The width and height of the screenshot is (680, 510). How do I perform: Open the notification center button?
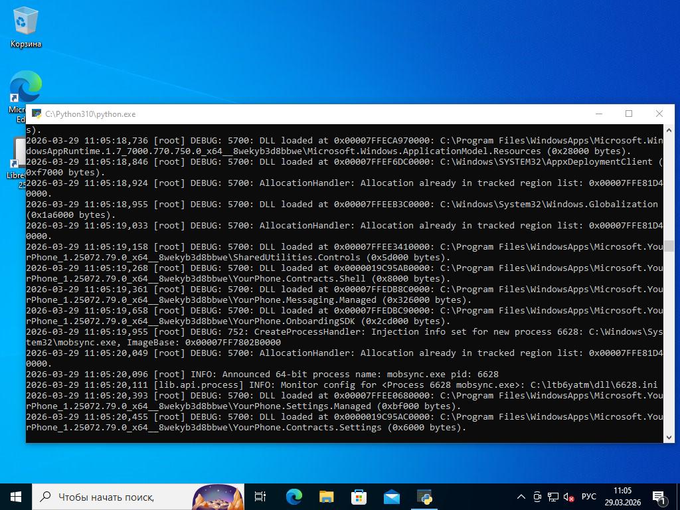point(660,497)
